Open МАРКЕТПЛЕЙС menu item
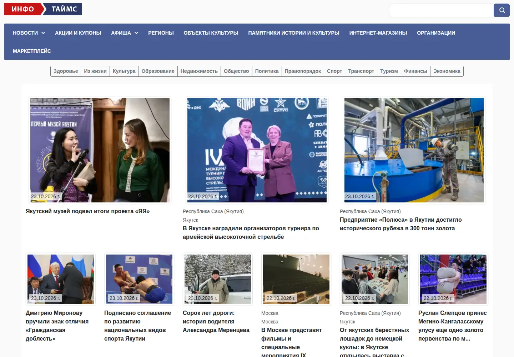Screen dimensions: 514x357 (x=32, y=51)
